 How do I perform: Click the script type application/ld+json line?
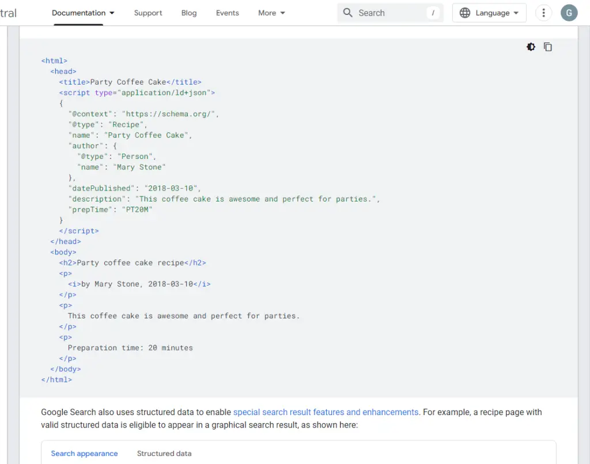click(x=137, y=93)
